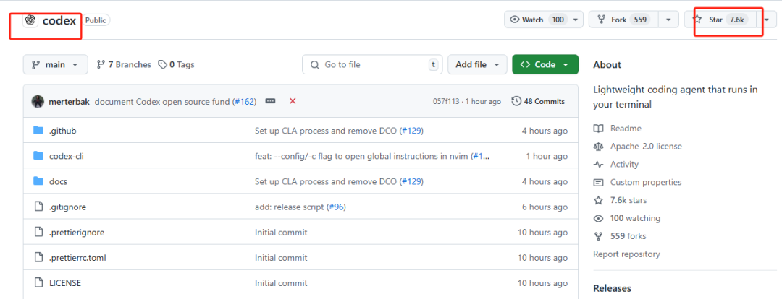View the 7 Branches link

tap(124, 65)
